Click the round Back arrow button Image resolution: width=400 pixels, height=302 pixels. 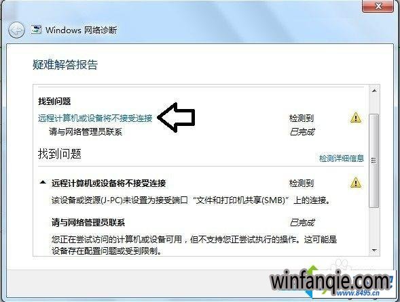pos(16,30)
